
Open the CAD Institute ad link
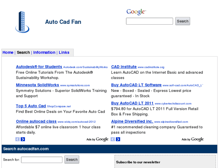[x=124, y=67]
